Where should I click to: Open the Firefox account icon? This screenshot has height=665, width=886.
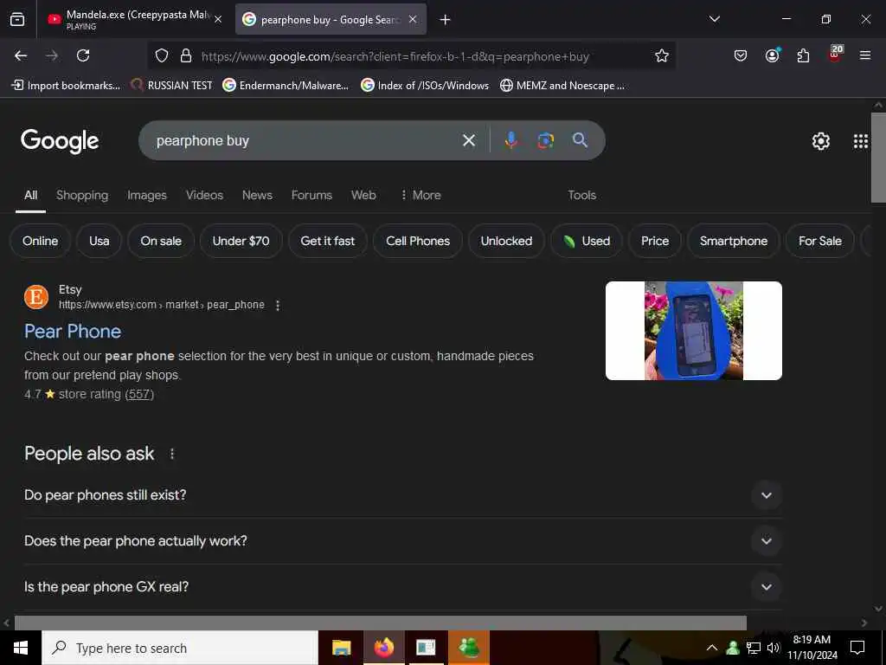(772, 55)
